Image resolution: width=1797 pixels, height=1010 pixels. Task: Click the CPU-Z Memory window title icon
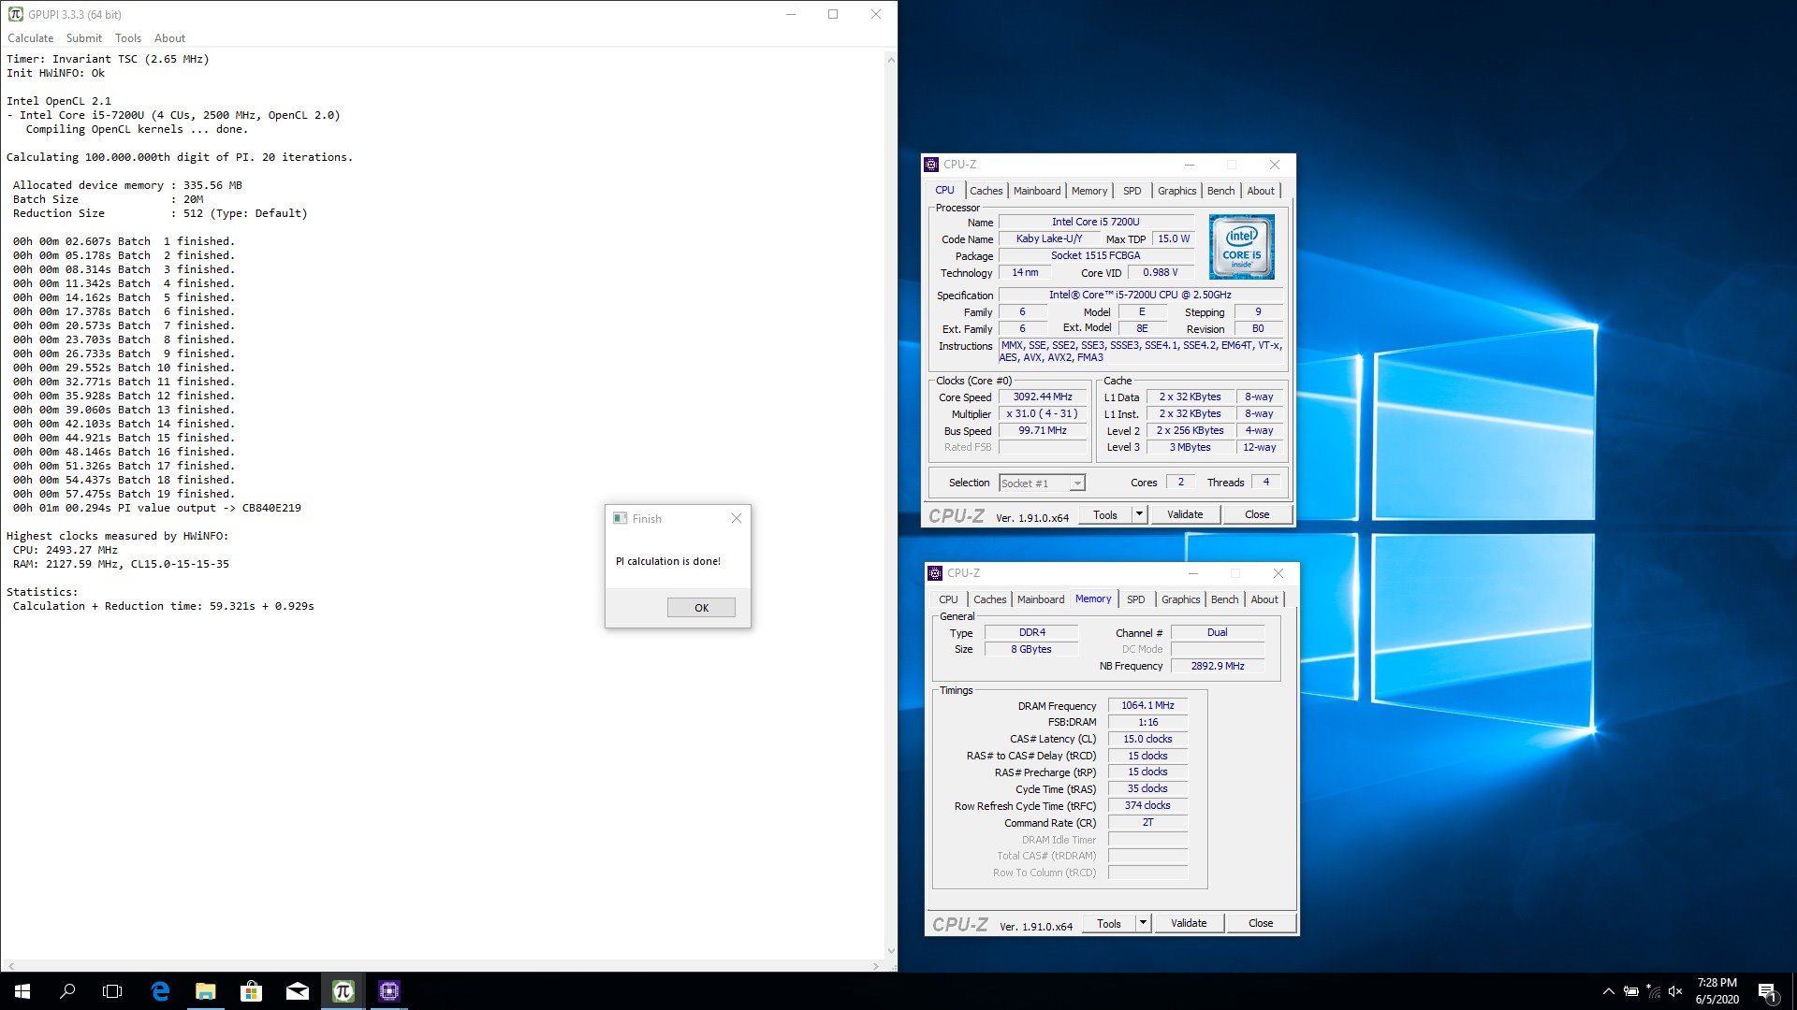point(935,573)
